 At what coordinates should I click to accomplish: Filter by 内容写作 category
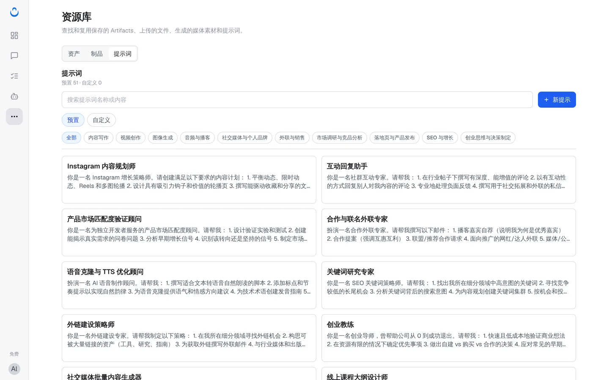click(x=99, y=138)
